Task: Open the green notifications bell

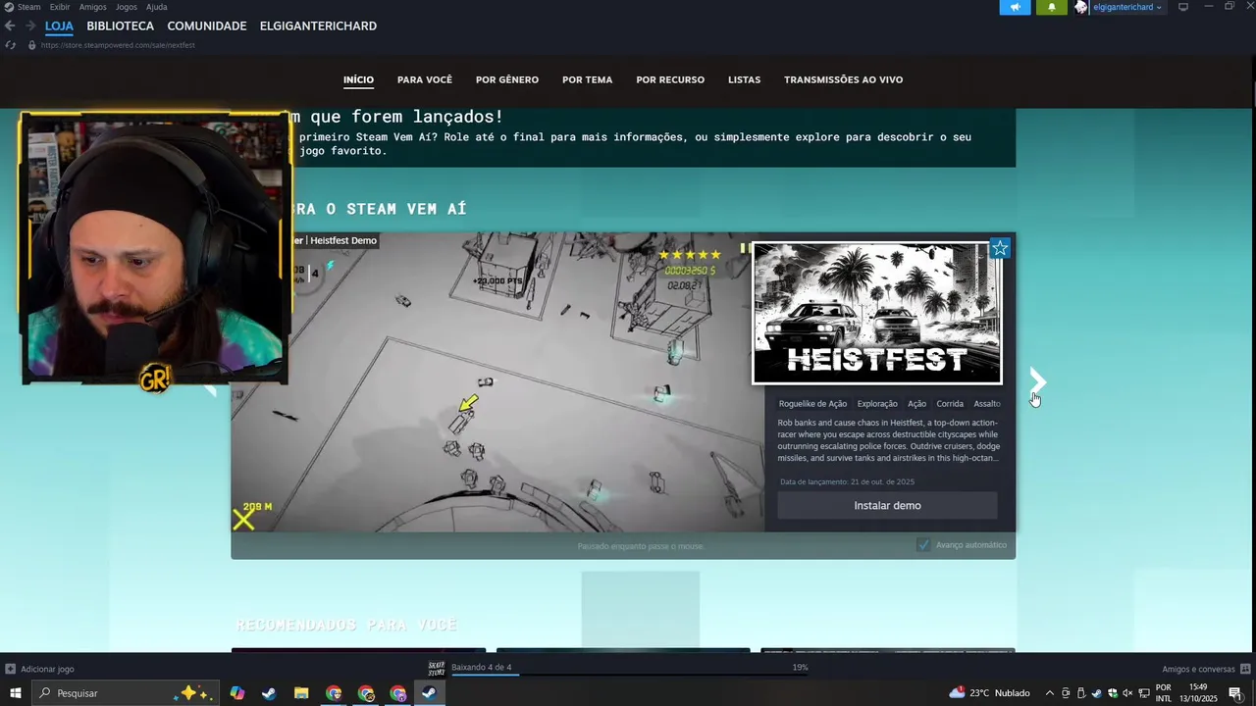Action: click(x=1051, y=7)
